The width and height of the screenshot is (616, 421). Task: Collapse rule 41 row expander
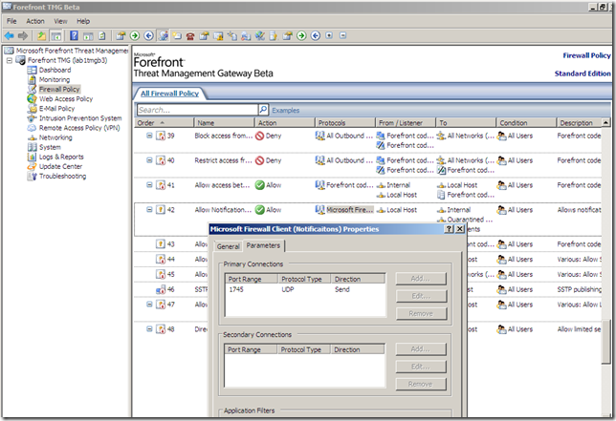149,185
